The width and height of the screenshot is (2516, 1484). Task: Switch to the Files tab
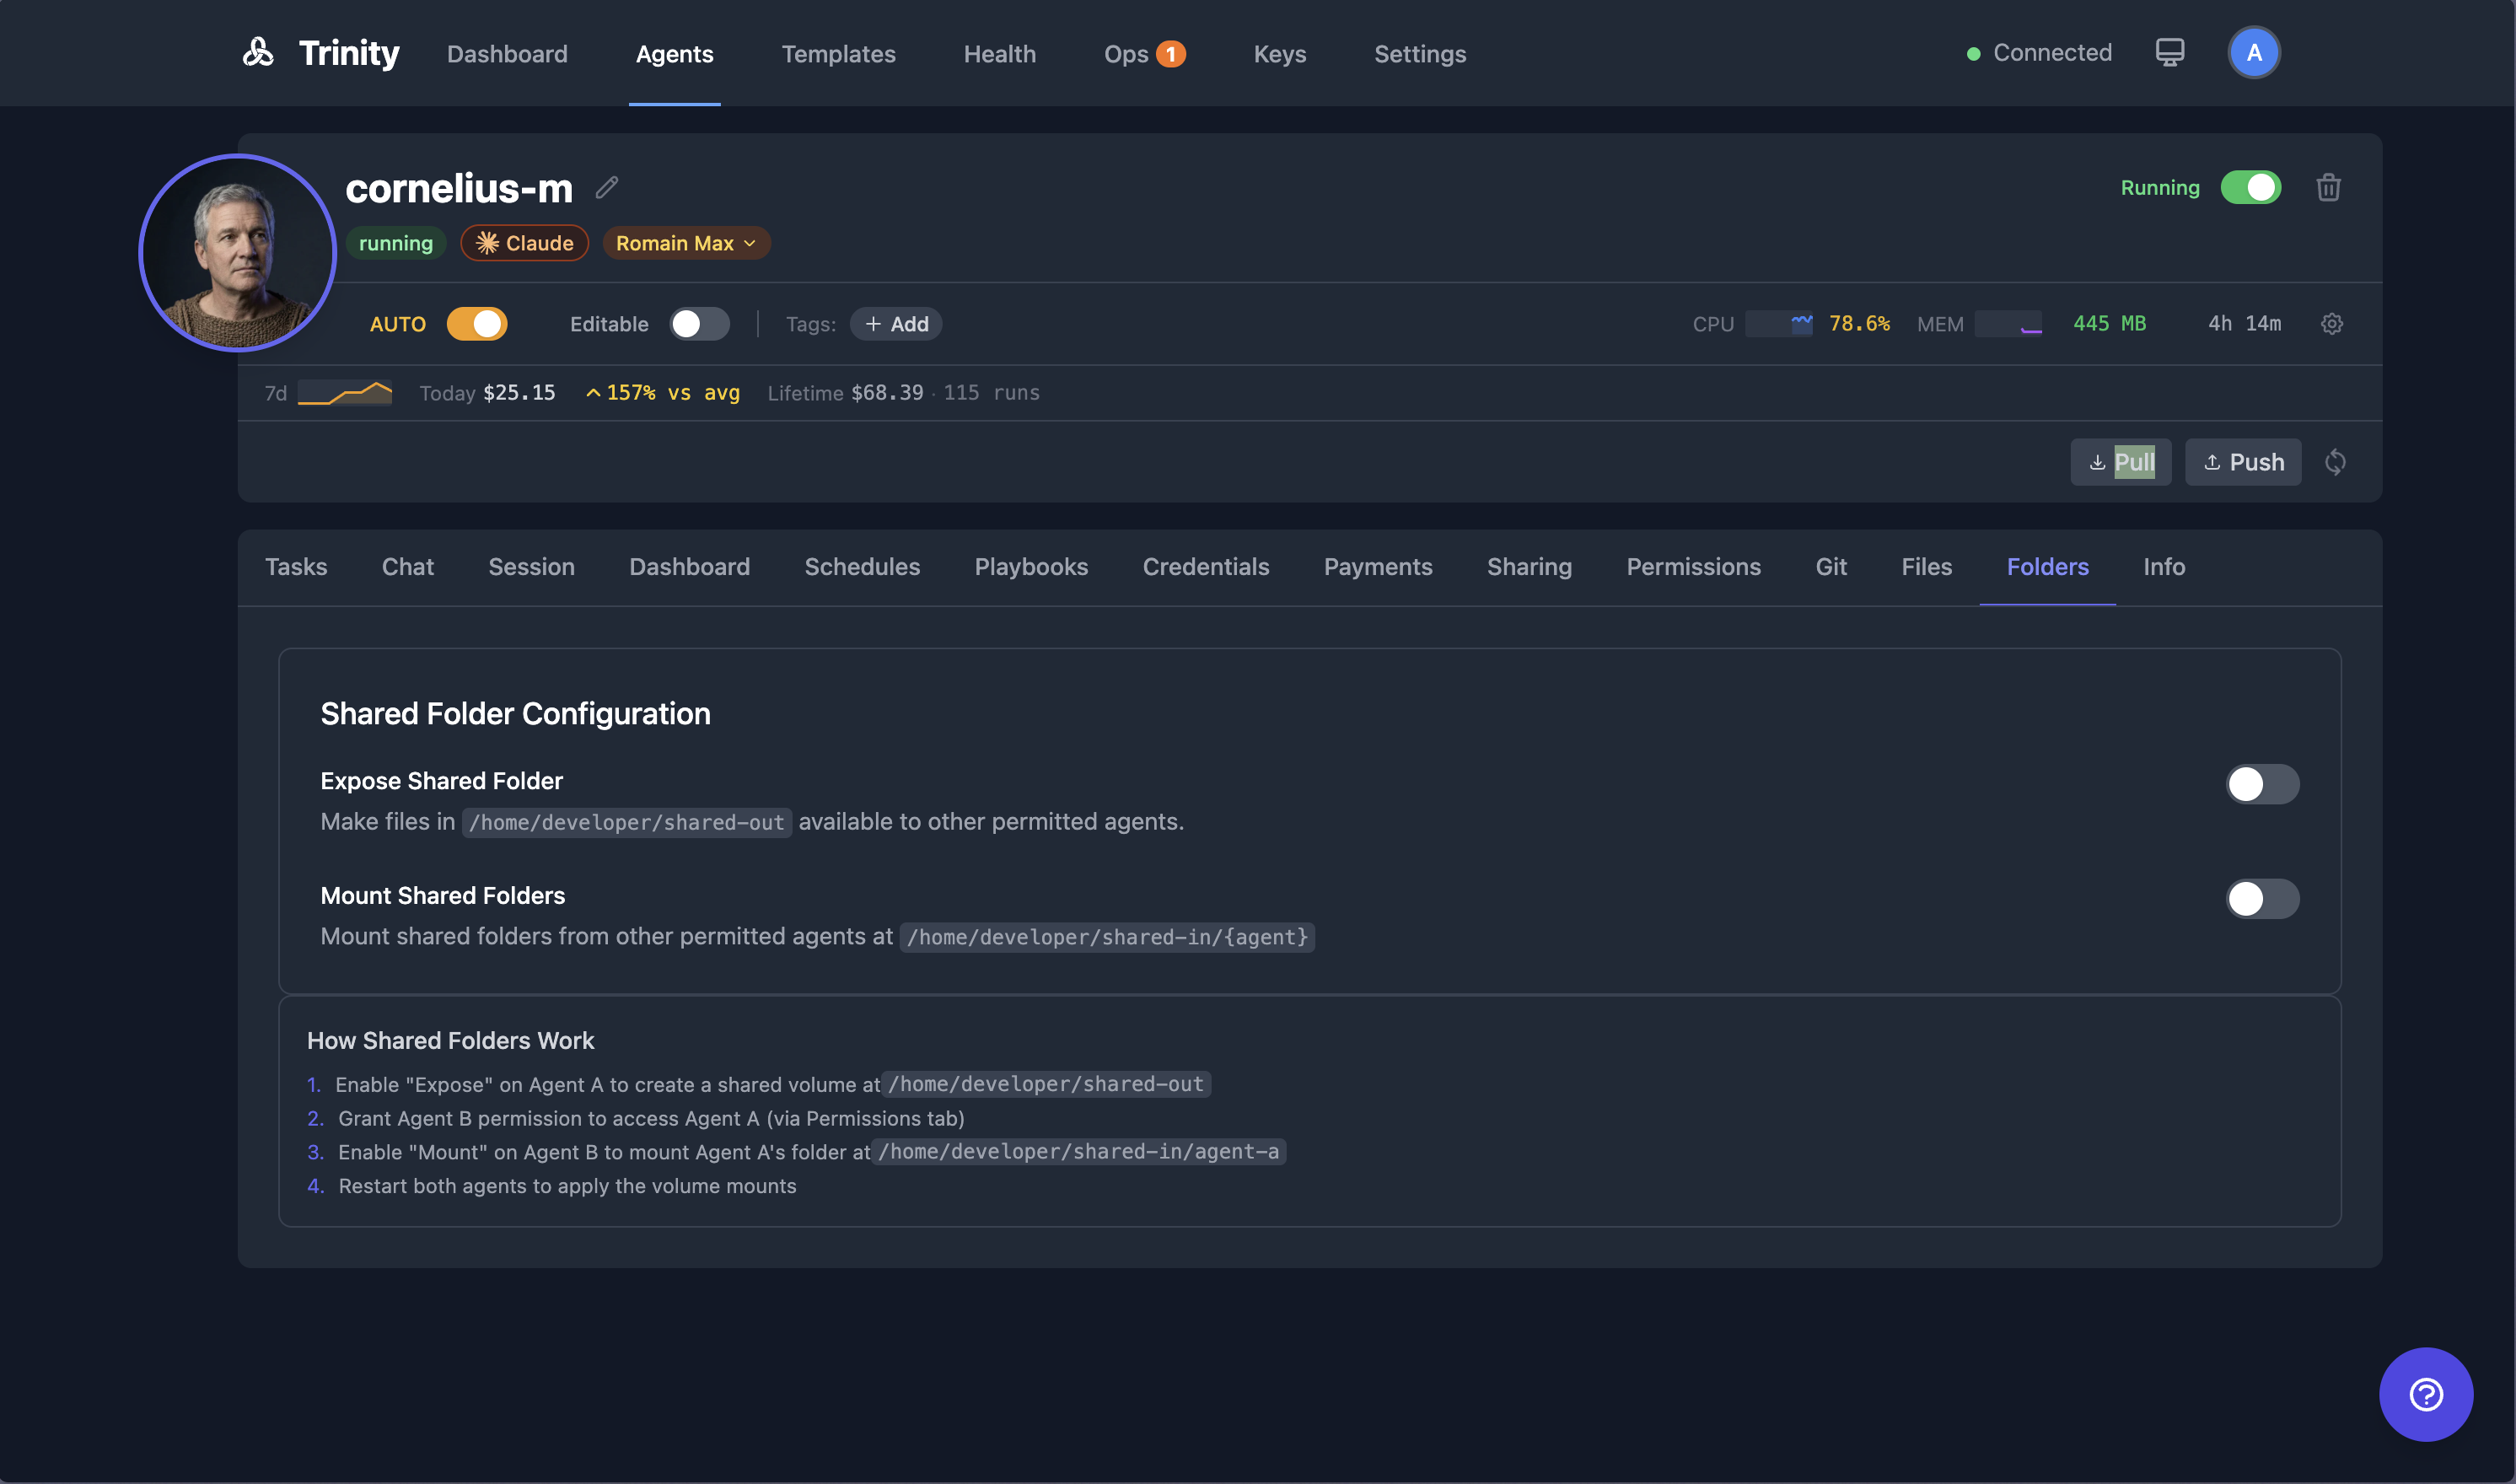(x=1927, y=567)
